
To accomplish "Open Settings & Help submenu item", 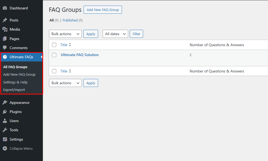I will tap(15, 82).
